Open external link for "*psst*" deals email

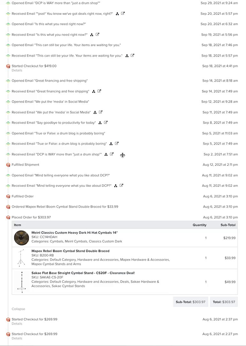(x=123, y=13)
